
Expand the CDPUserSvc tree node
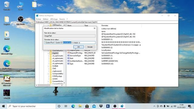coord(48,25)
